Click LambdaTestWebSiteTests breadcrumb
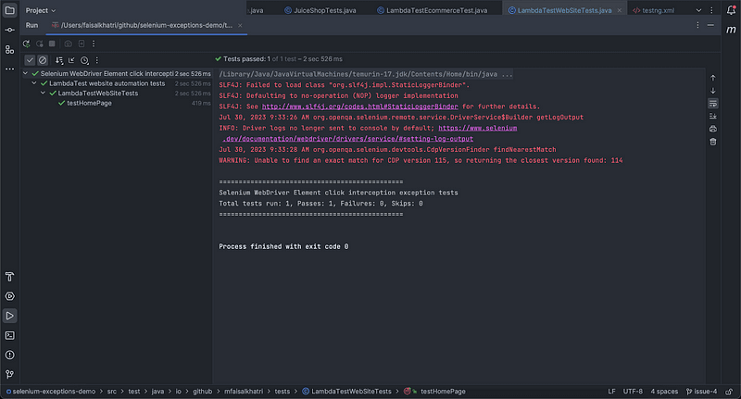 pos(346,392)
